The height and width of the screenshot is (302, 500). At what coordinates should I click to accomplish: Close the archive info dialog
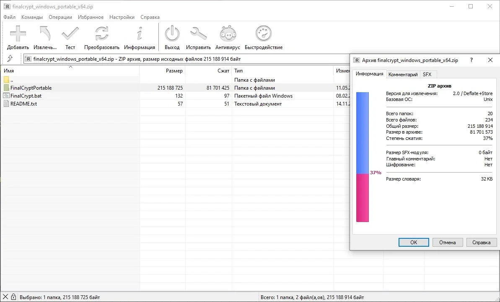[x=490, y=60]
